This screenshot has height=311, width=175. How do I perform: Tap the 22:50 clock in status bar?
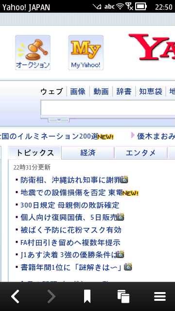click(164, 7)
